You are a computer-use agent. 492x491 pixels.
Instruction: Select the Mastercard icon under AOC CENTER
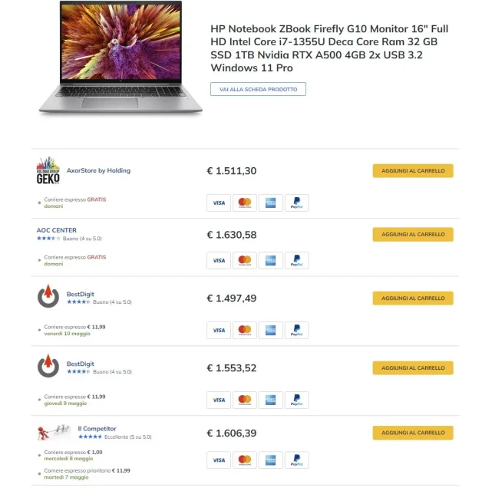click(x=245, y=261)
